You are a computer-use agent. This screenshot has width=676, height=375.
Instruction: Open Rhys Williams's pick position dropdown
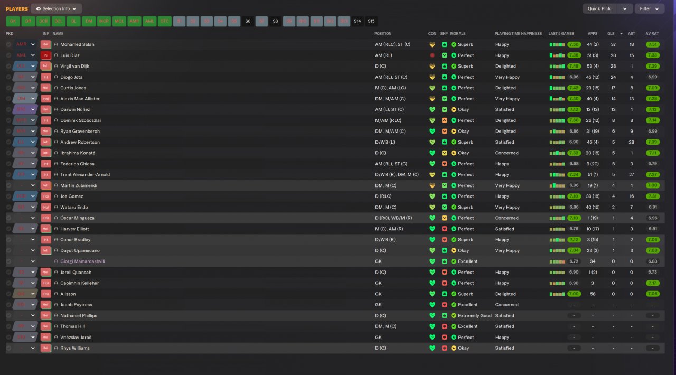point(33,348)
